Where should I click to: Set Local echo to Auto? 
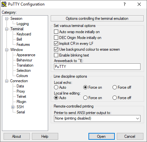click(56, 87)
